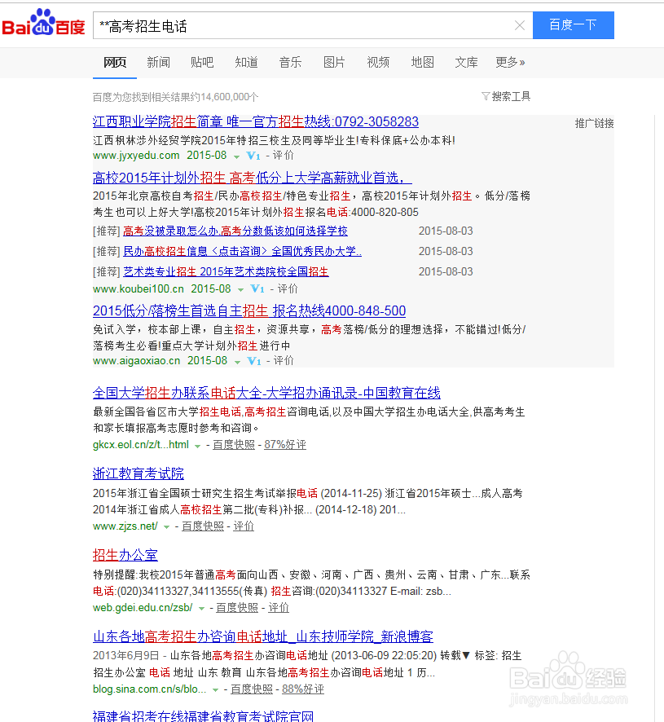The height and width of the screenshot is (722, 664).
Task: Open 全国大学招生办联系电话大全 result link
Action: coord(266,393)
